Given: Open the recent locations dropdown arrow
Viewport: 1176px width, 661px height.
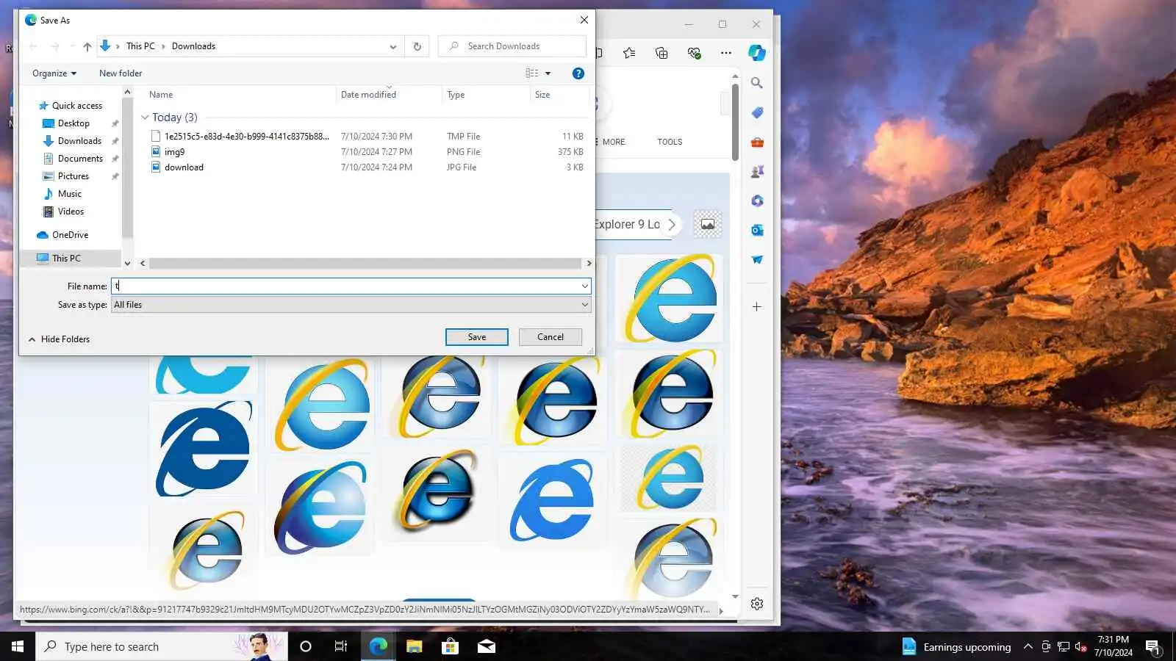Looking at the screenshot, I should pos(72,46).
